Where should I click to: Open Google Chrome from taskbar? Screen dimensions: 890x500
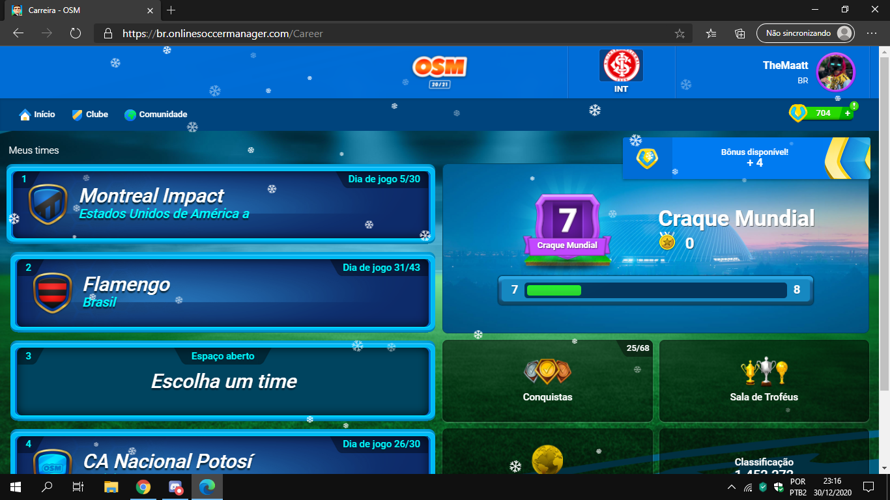143,487
